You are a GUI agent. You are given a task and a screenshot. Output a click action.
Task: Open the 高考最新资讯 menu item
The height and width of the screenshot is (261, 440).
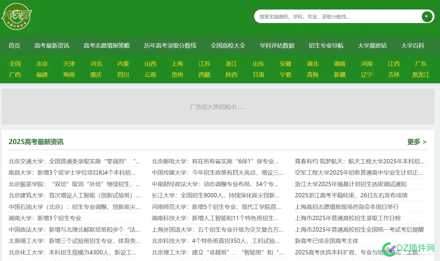[52, 45]
